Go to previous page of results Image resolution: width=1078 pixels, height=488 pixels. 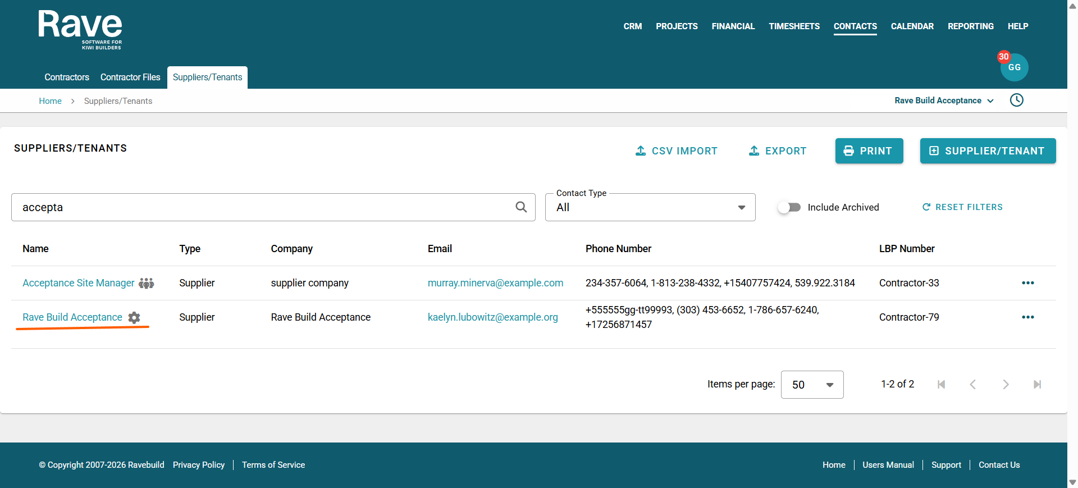click(973, 385)
